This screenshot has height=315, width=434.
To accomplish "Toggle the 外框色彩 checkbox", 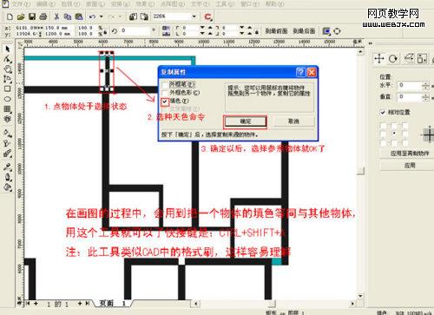I will coord(165,93).
